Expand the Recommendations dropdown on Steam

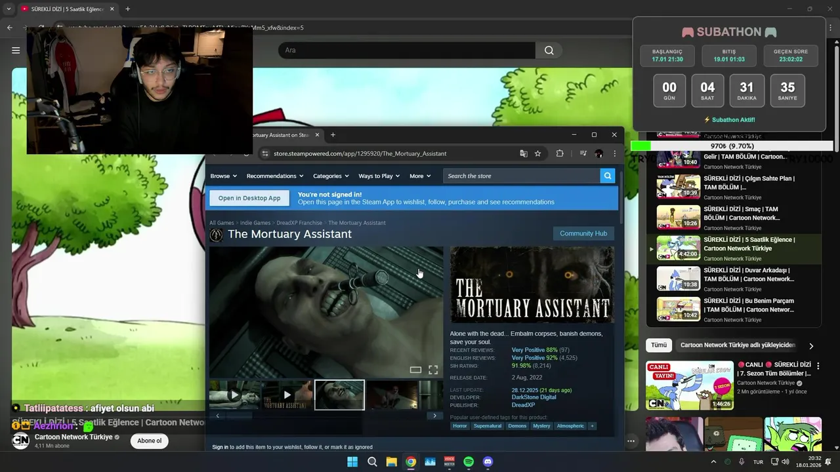coord(275,176)
